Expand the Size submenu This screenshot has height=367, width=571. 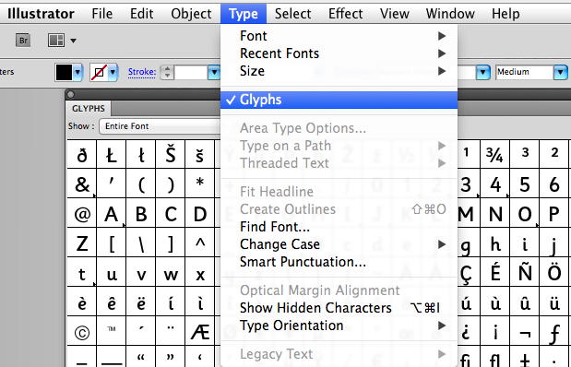tap(339, 71)
